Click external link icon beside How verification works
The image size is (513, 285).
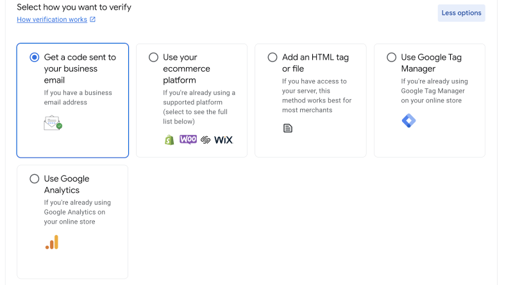(93, 20)
